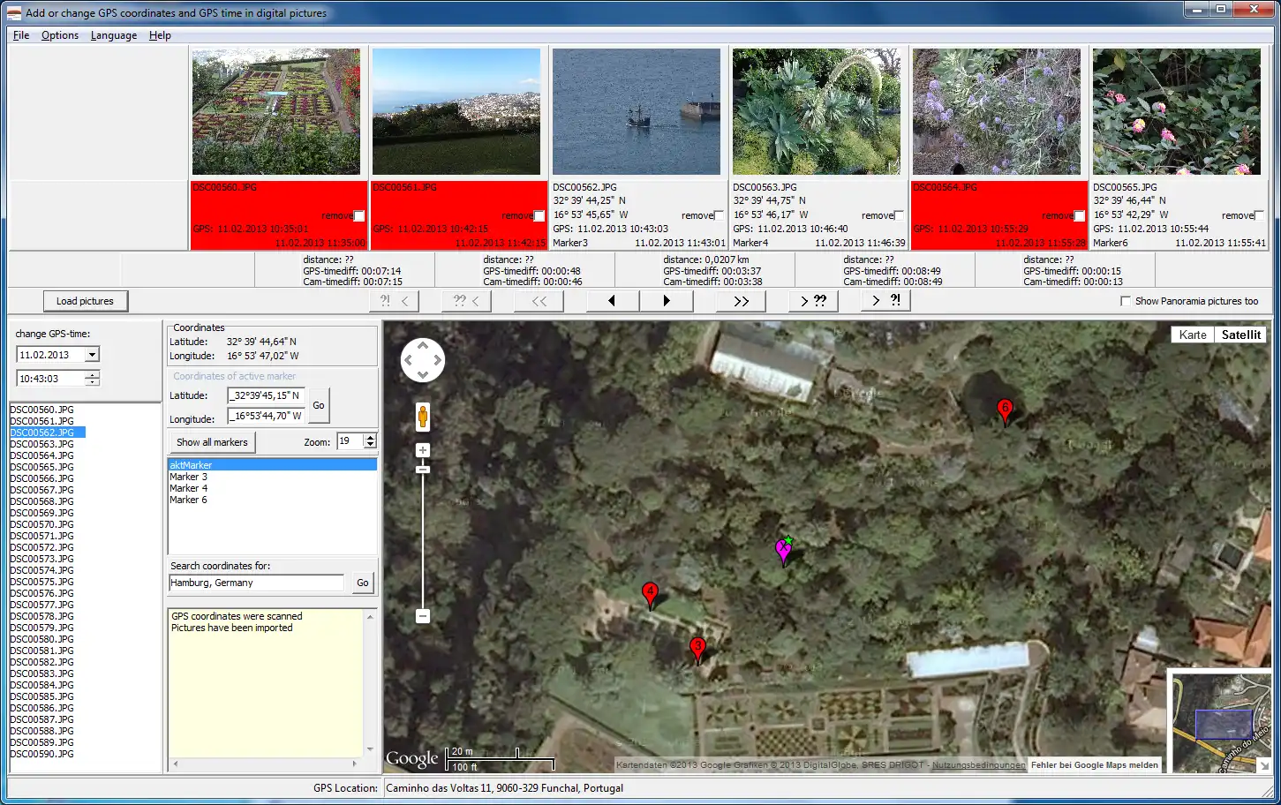Adjust the Zoom level spinner arrows
1281x805 pixels.
[x=370, y=441]
